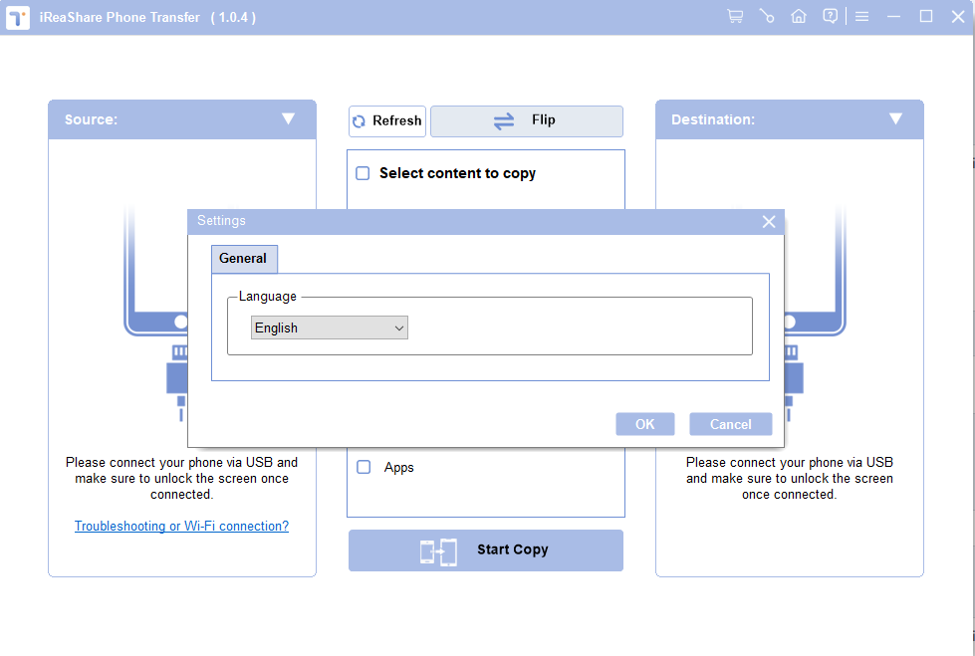Click the 'Destination:' header text
975x656 pixels.
click(713, 119)
